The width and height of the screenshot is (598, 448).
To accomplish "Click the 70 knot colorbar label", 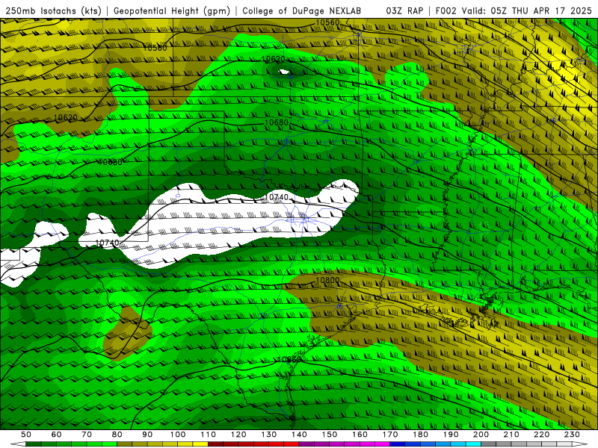I will click(87, 435).
